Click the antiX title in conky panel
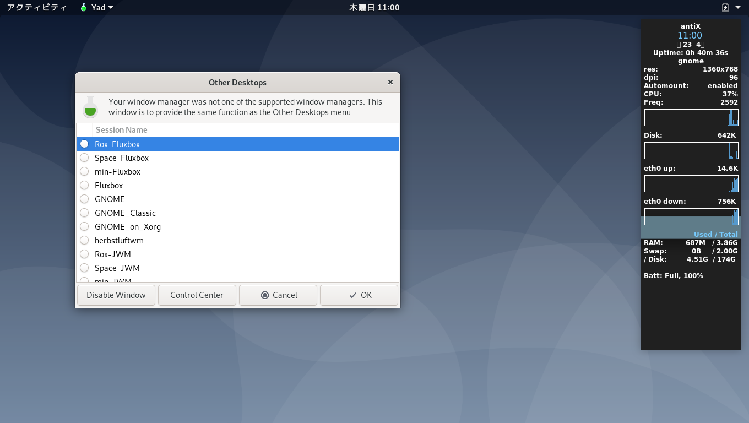Image resolution: width=749 pixels, height=423 pixels. [691, 26]
